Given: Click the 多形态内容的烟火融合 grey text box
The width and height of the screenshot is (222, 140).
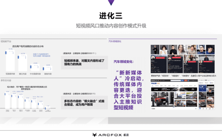Looking at the screenshot, I should click(x=85, y=103).
